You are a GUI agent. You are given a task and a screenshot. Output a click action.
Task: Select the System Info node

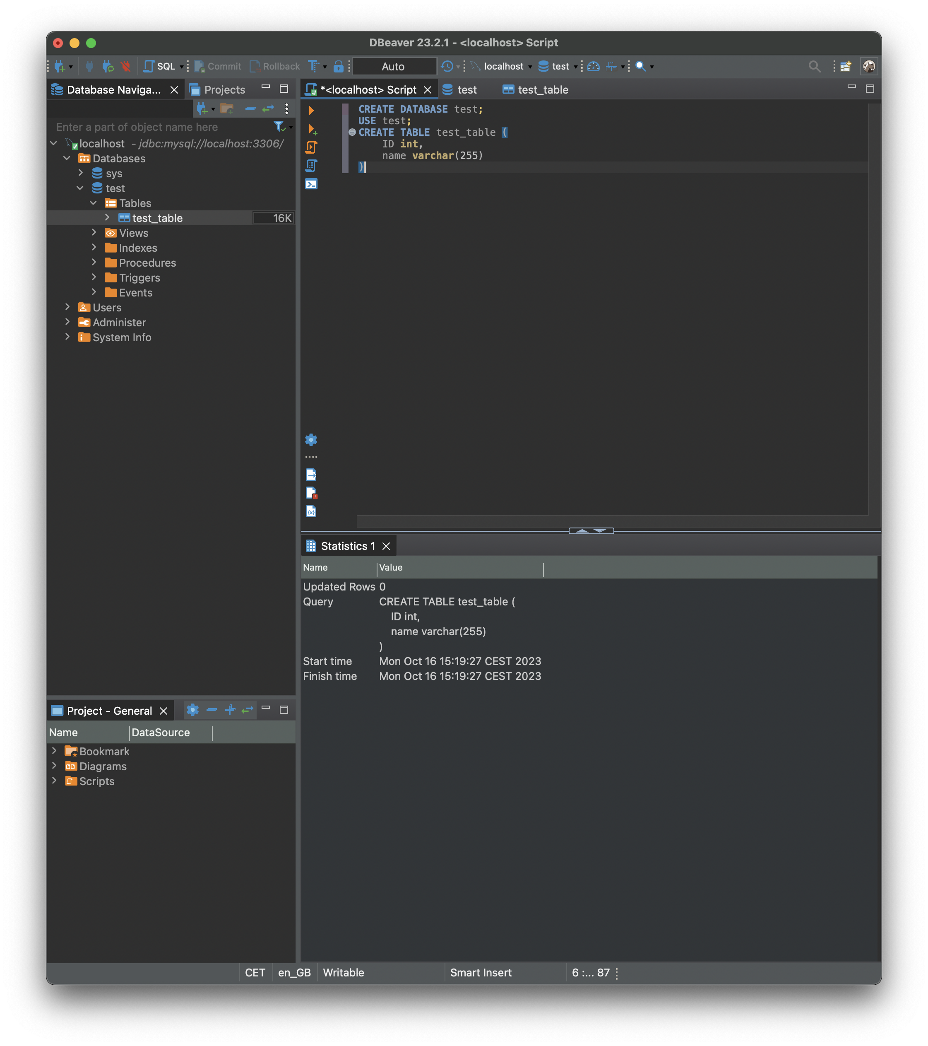[x=115, y=337]
